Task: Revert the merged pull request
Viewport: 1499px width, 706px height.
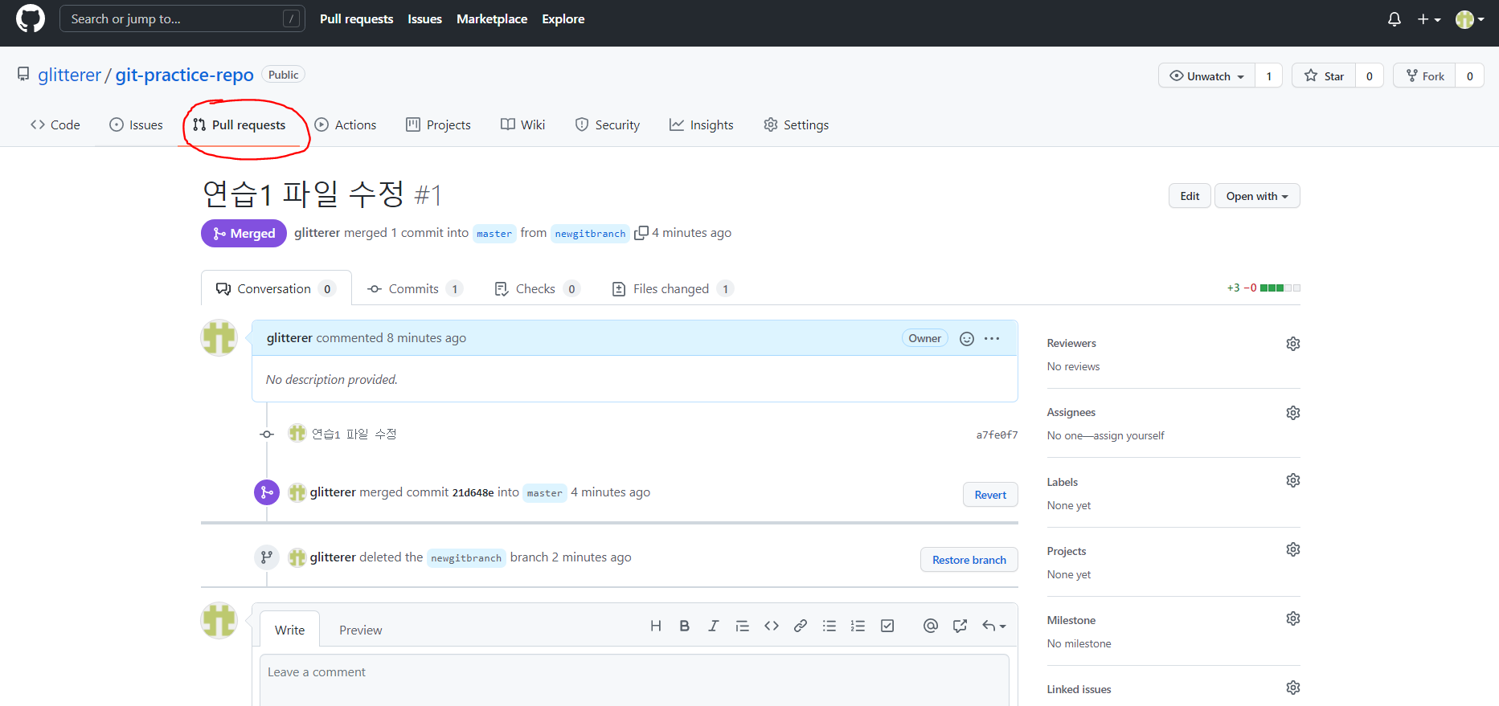Action: (990, 495)
